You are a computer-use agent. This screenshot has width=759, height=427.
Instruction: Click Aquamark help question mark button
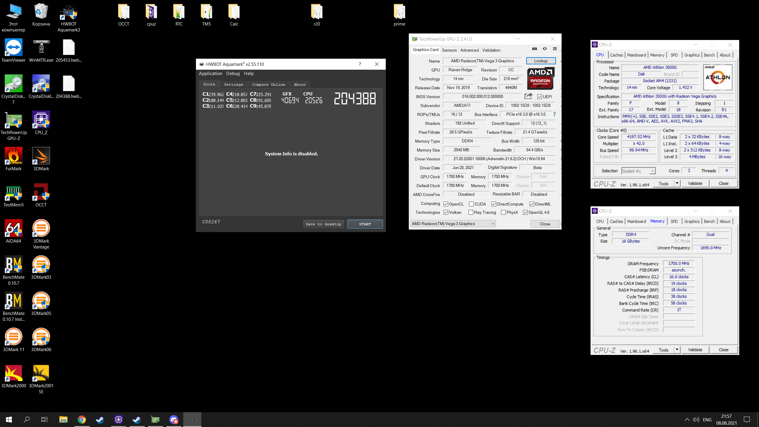(x=360, y=64)
